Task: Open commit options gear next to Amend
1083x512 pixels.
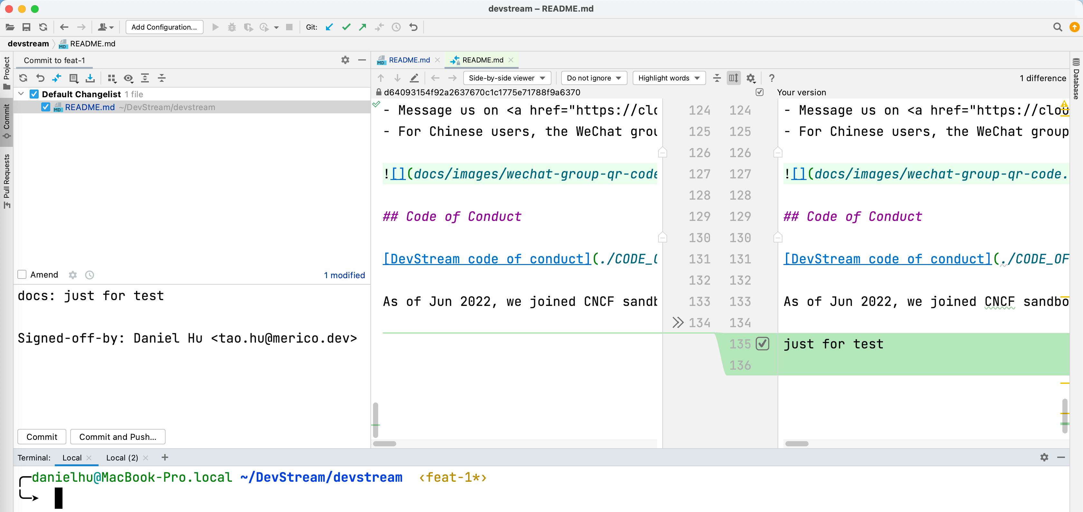Action: point(73,275)
